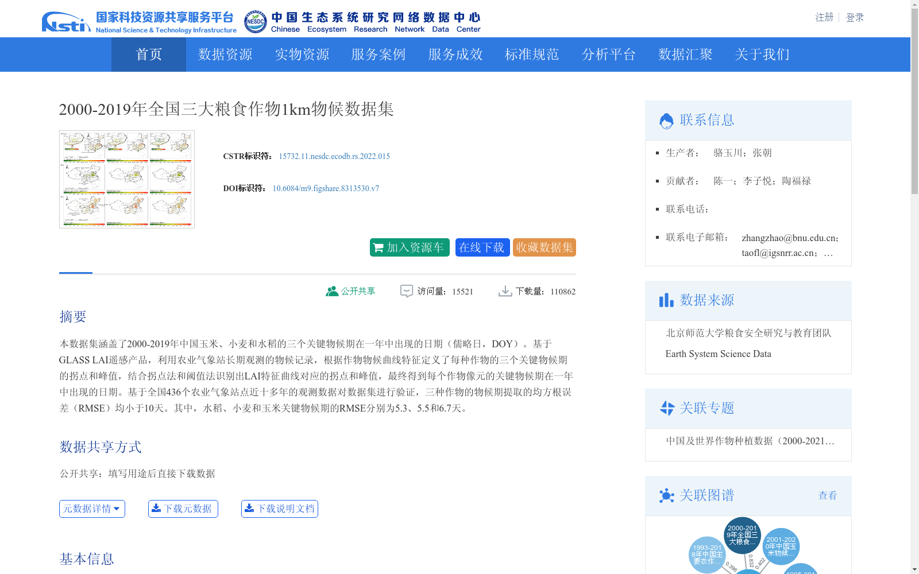
Task: Click the 收藏数据集 orange button
Action: pyautogui.click(x=545, y=247)
